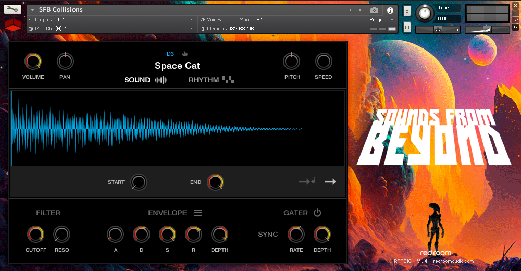Image resolution: width=521 pixels, height=271 pixels.
Task: Click the envelope S sustain knob
Action: point(167,234)
